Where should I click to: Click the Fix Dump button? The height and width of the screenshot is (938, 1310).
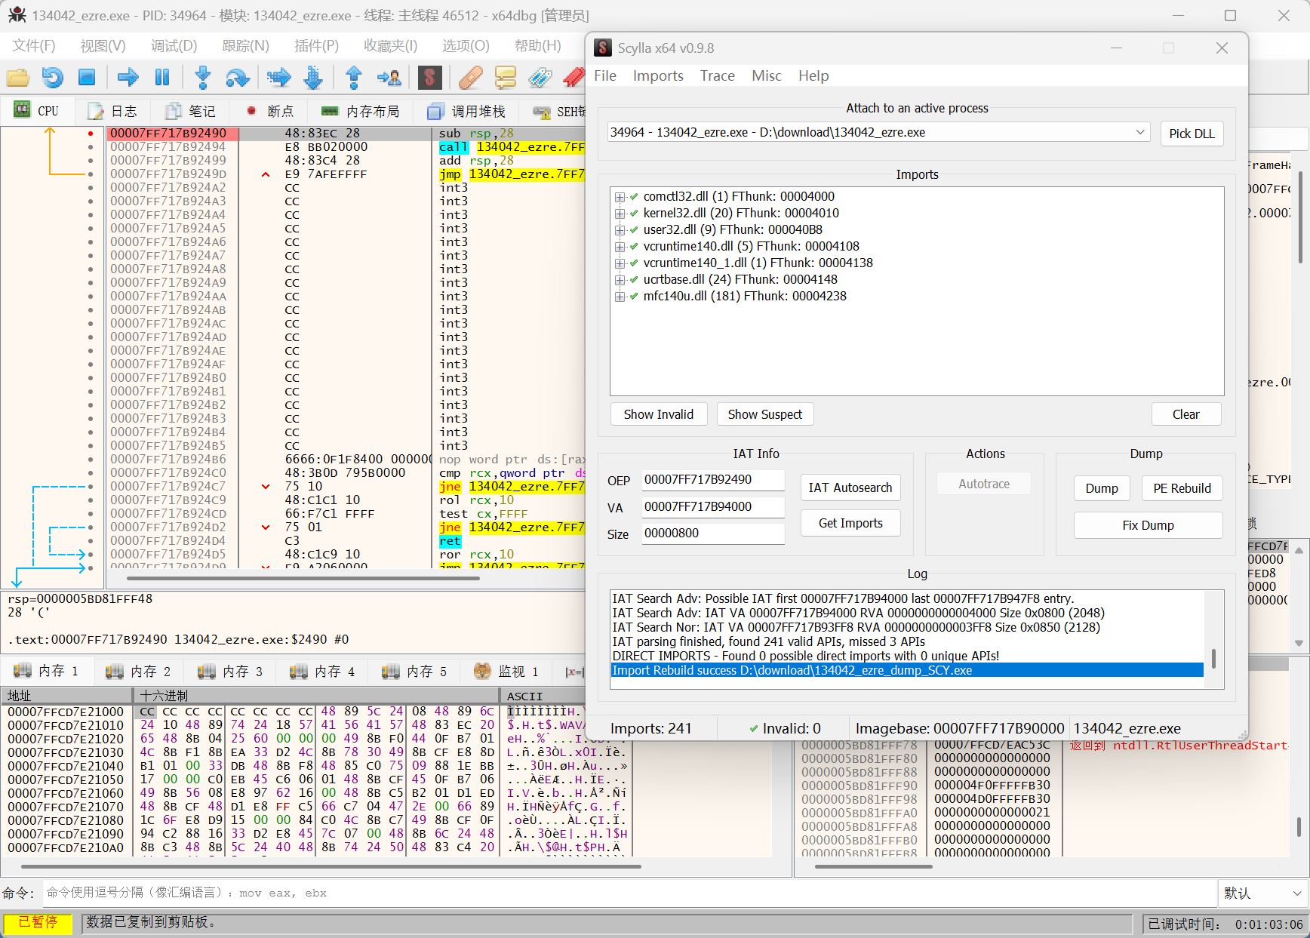(1147, 525)
